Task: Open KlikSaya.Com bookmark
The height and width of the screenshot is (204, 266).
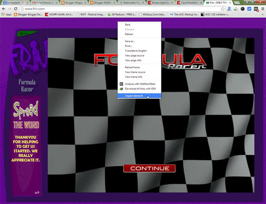Action: [153, 15]
